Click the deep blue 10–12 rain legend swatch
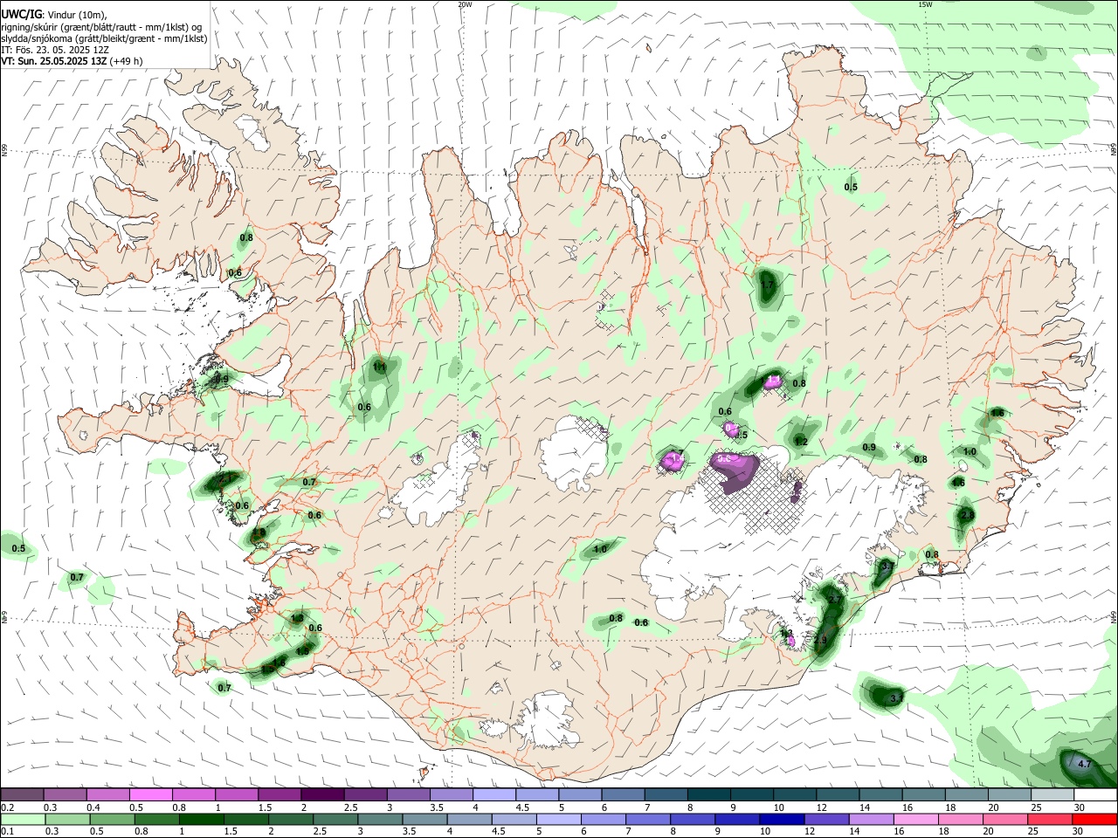 [x=782, y=819]
